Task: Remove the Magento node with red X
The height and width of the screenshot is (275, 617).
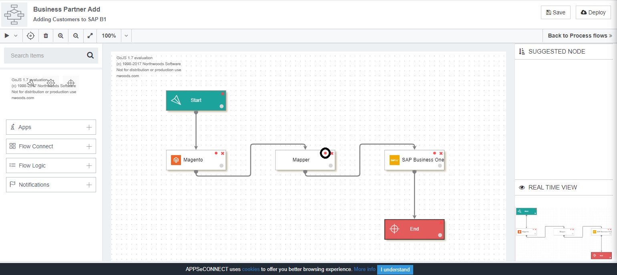Action: [x=223, y=153]
